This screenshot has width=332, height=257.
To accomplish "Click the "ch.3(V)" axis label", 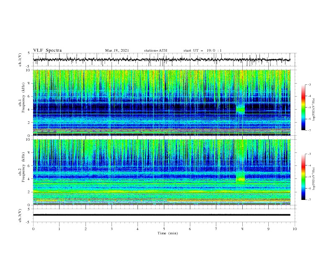I will (20, 215).
